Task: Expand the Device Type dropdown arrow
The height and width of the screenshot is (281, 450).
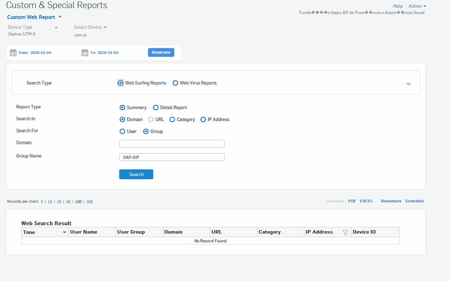Action: pyautogui.click(x=56, y=27)
